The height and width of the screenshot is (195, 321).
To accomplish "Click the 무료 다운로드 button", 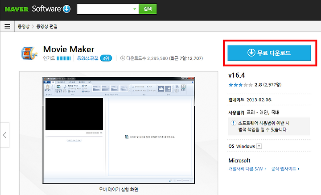I will [x=269, y=53].
